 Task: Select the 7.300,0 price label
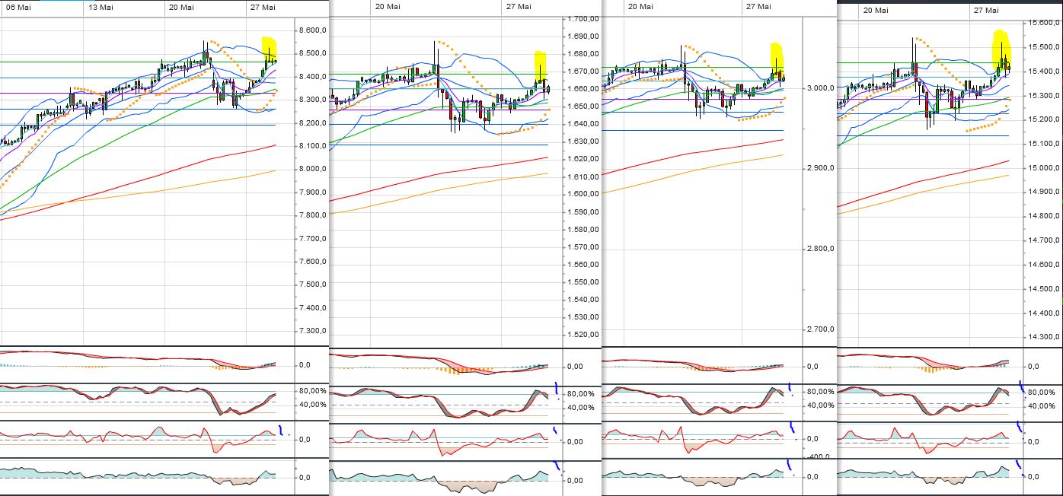click(314, 331)
